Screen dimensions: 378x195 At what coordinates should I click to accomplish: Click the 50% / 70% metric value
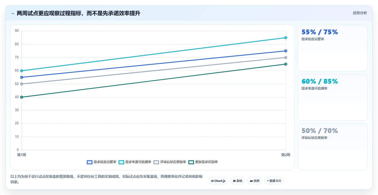pos(319,131)
